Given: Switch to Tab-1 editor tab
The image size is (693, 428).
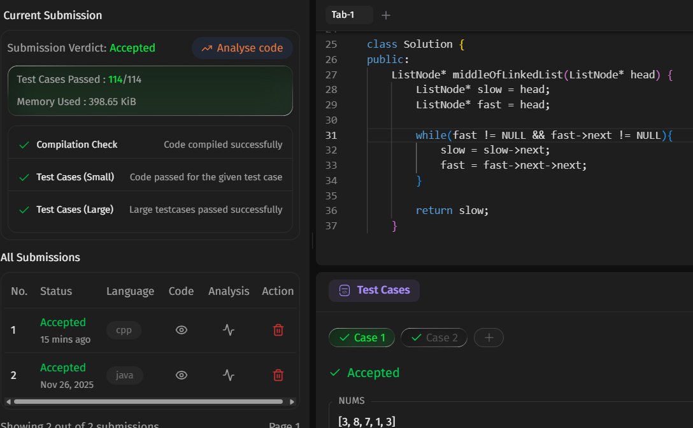Looking at the screenshot, I should tap(348, 15).
